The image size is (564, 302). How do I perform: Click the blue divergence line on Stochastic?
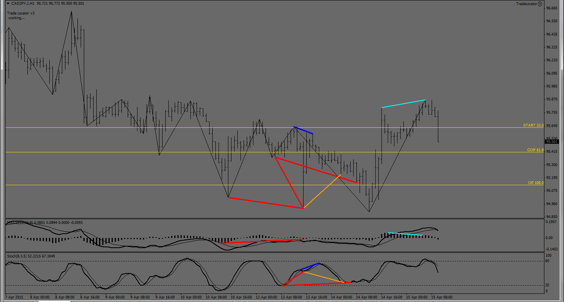click(x=310, y=266)
